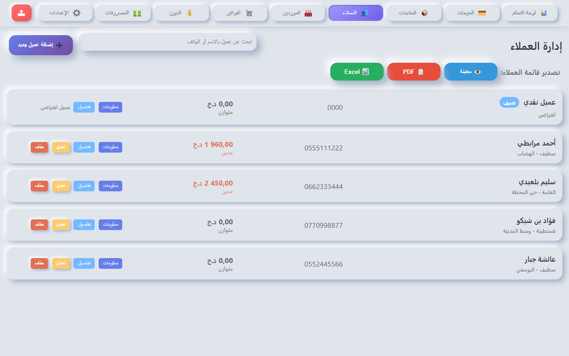Image resolution: width=569 pixels, height=356 pixels.
Task: Click the address قسنطينة - وسط المدينة
Action: click(x=529, y=231)
